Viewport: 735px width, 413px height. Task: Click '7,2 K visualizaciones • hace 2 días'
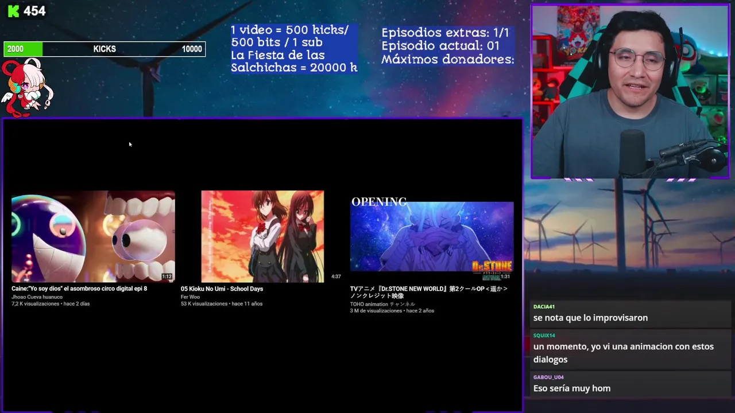[x=51, y=303]
